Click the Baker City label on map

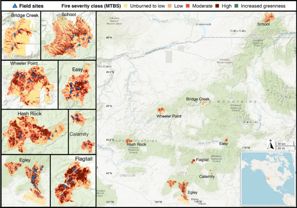[x=252, y=122]
